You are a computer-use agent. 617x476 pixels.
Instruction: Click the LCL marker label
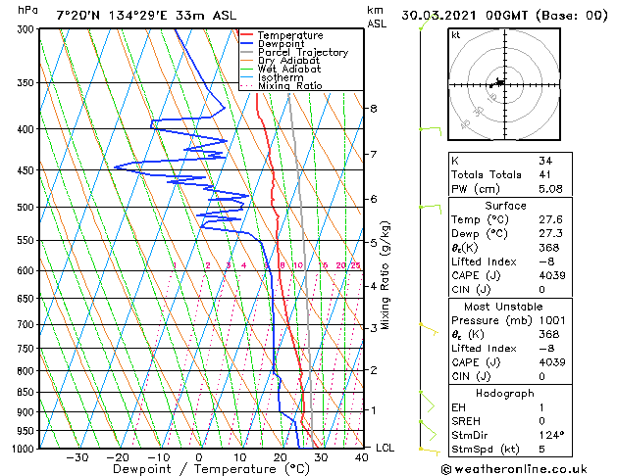(x=385, y=448)
